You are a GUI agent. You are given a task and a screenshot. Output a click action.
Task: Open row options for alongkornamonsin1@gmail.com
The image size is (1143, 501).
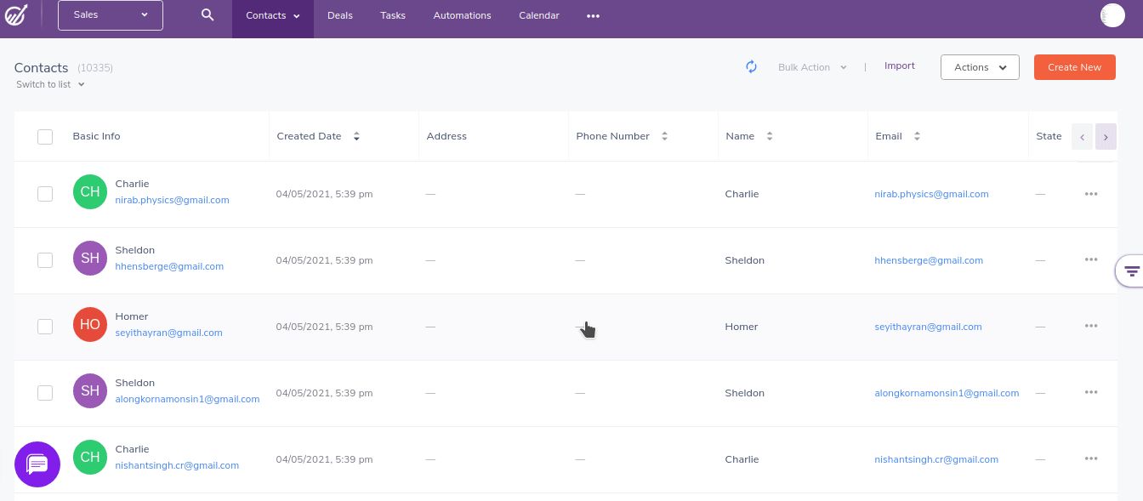1091,393
